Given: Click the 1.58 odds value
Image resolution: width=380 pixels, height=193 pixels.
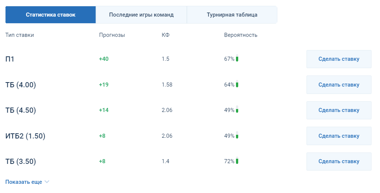Looking at the screenshot, I should (167, 85).
